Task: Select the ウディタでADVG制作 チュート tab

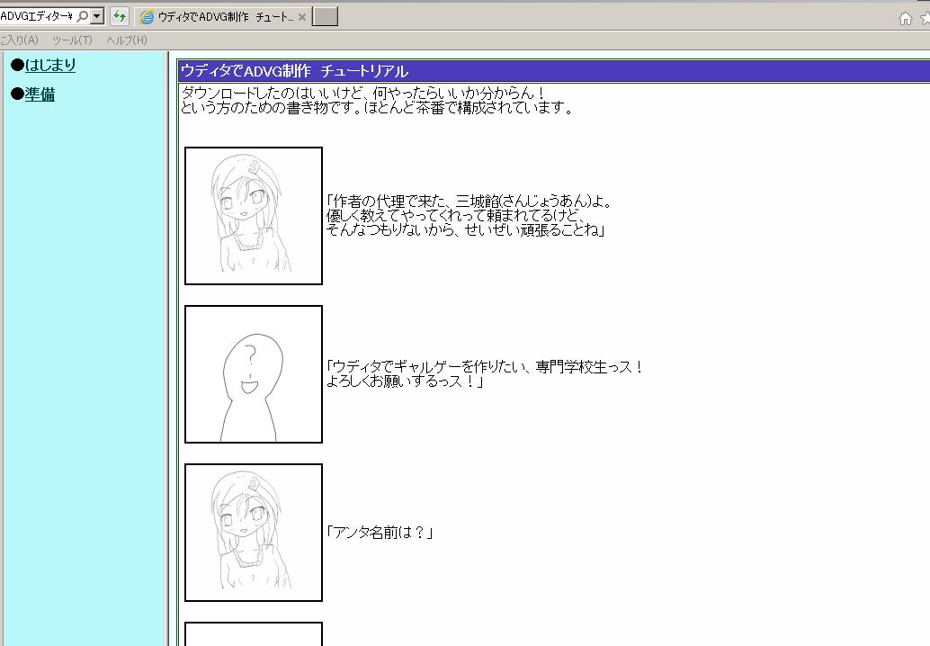Action: point(222,17)
